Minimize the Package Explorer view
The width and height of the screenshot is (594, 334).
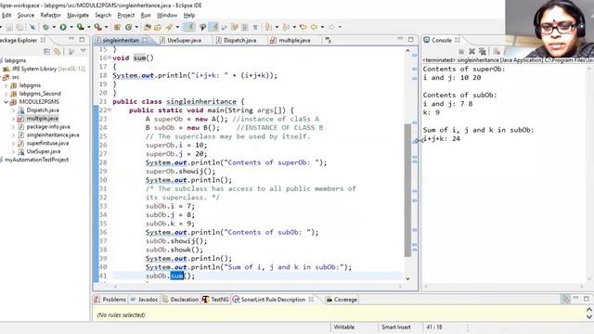(x=71, y=39)
